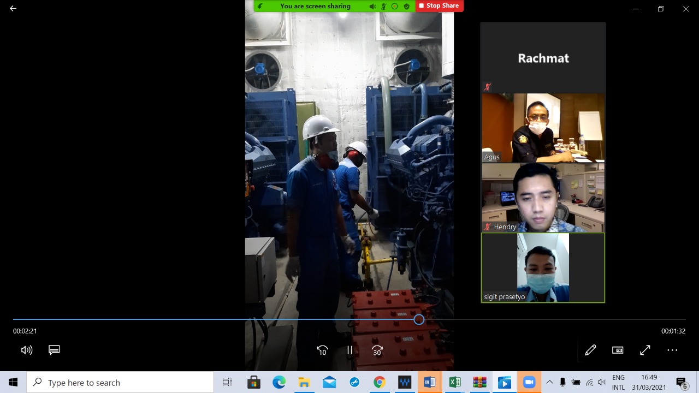699x393 pixels.
Task: Toggle the muted microphone icon in Zoom sharing bar
Action: pyautogui.click(x=384, y=6)
